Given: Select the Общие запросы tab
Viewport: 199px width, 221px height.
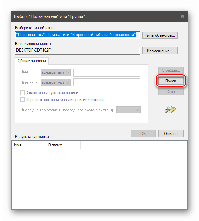Looking at the screenshot, I should [32, 61].
